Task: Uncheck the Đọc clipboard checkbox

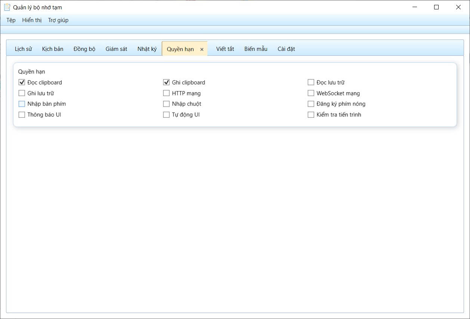Action: tap(22, 82)
